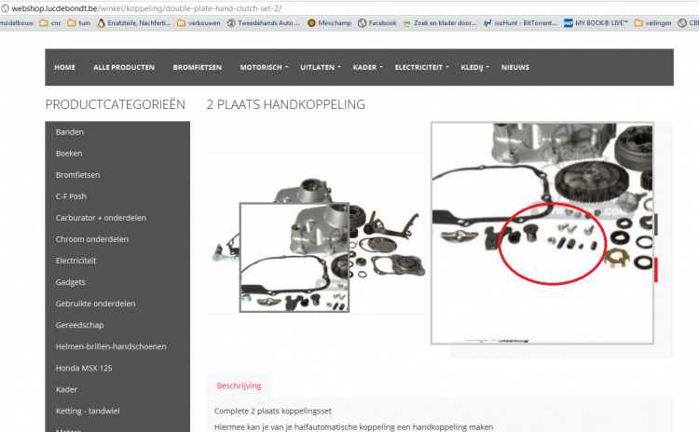Click the browser address bar URL
The height and width of the screenshot is (432, 699).
tap(146, 8)
